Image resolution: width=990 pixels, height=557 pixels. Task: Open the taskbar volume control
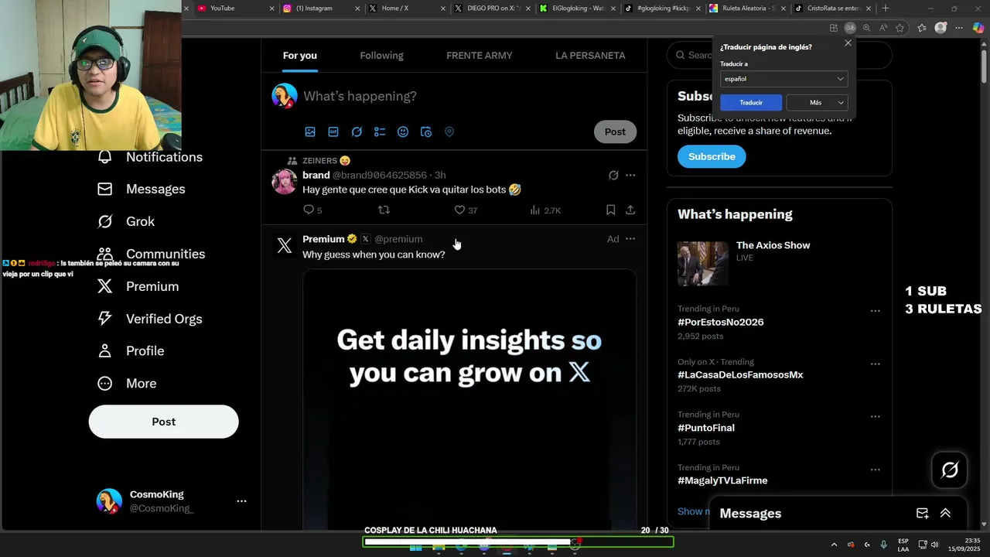tap(934, 545)
